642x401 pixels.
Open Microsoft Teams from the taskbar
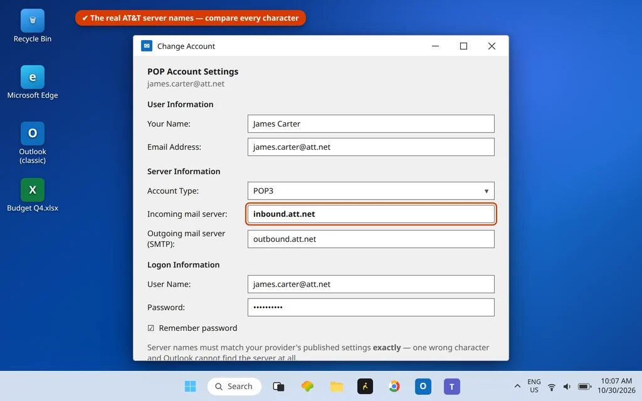[x=451, y=386]
